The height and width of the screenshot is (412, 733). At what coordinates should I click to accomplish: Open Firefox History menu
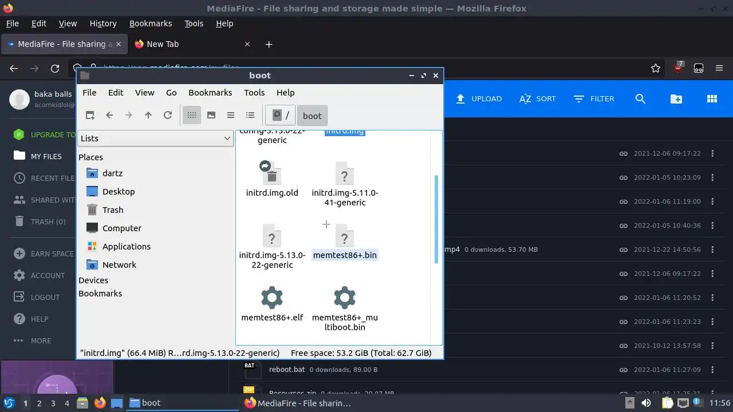[103, 23]
